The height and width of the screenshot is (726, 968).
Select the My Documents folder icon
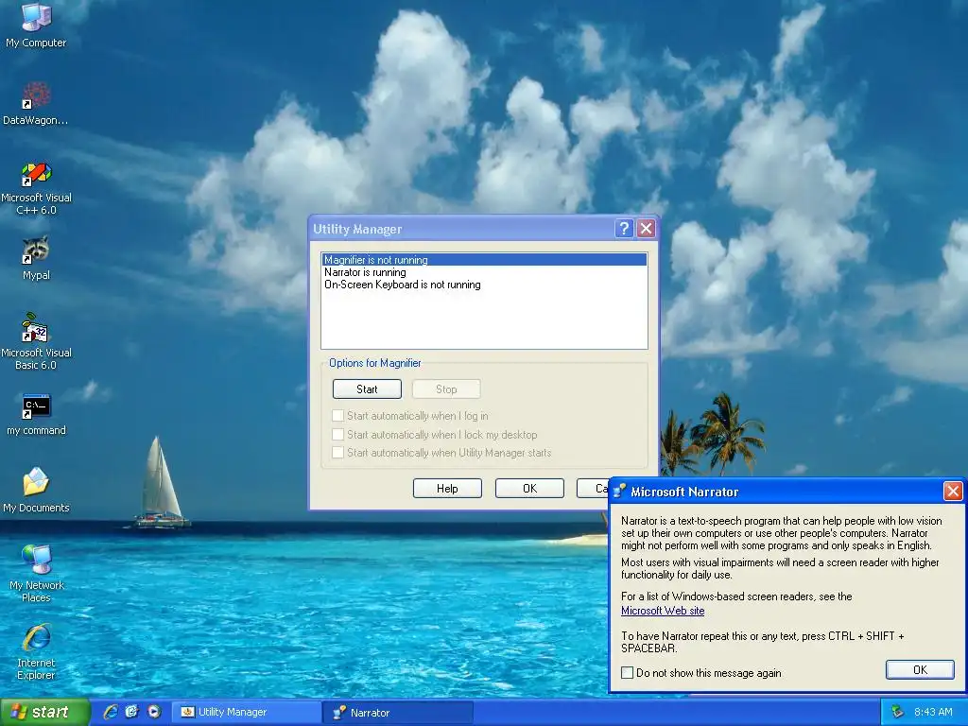coord(36,491)
